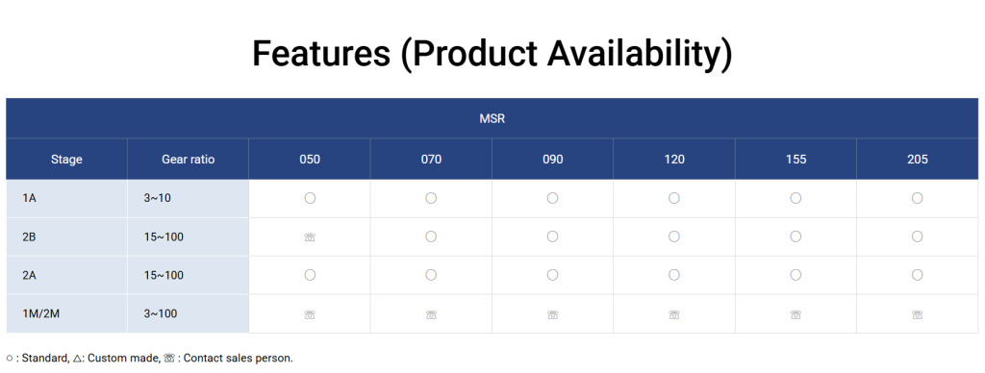
Task: Select the Stage column header
Action: click(x=66, y=160)
